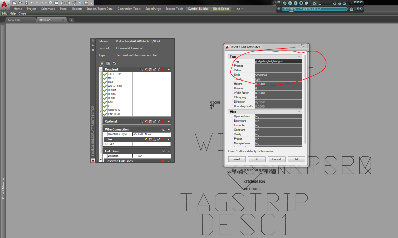
Task: Collapse the Misc section in Insert / Edit Attributes
Action: [x=299, y=112]
